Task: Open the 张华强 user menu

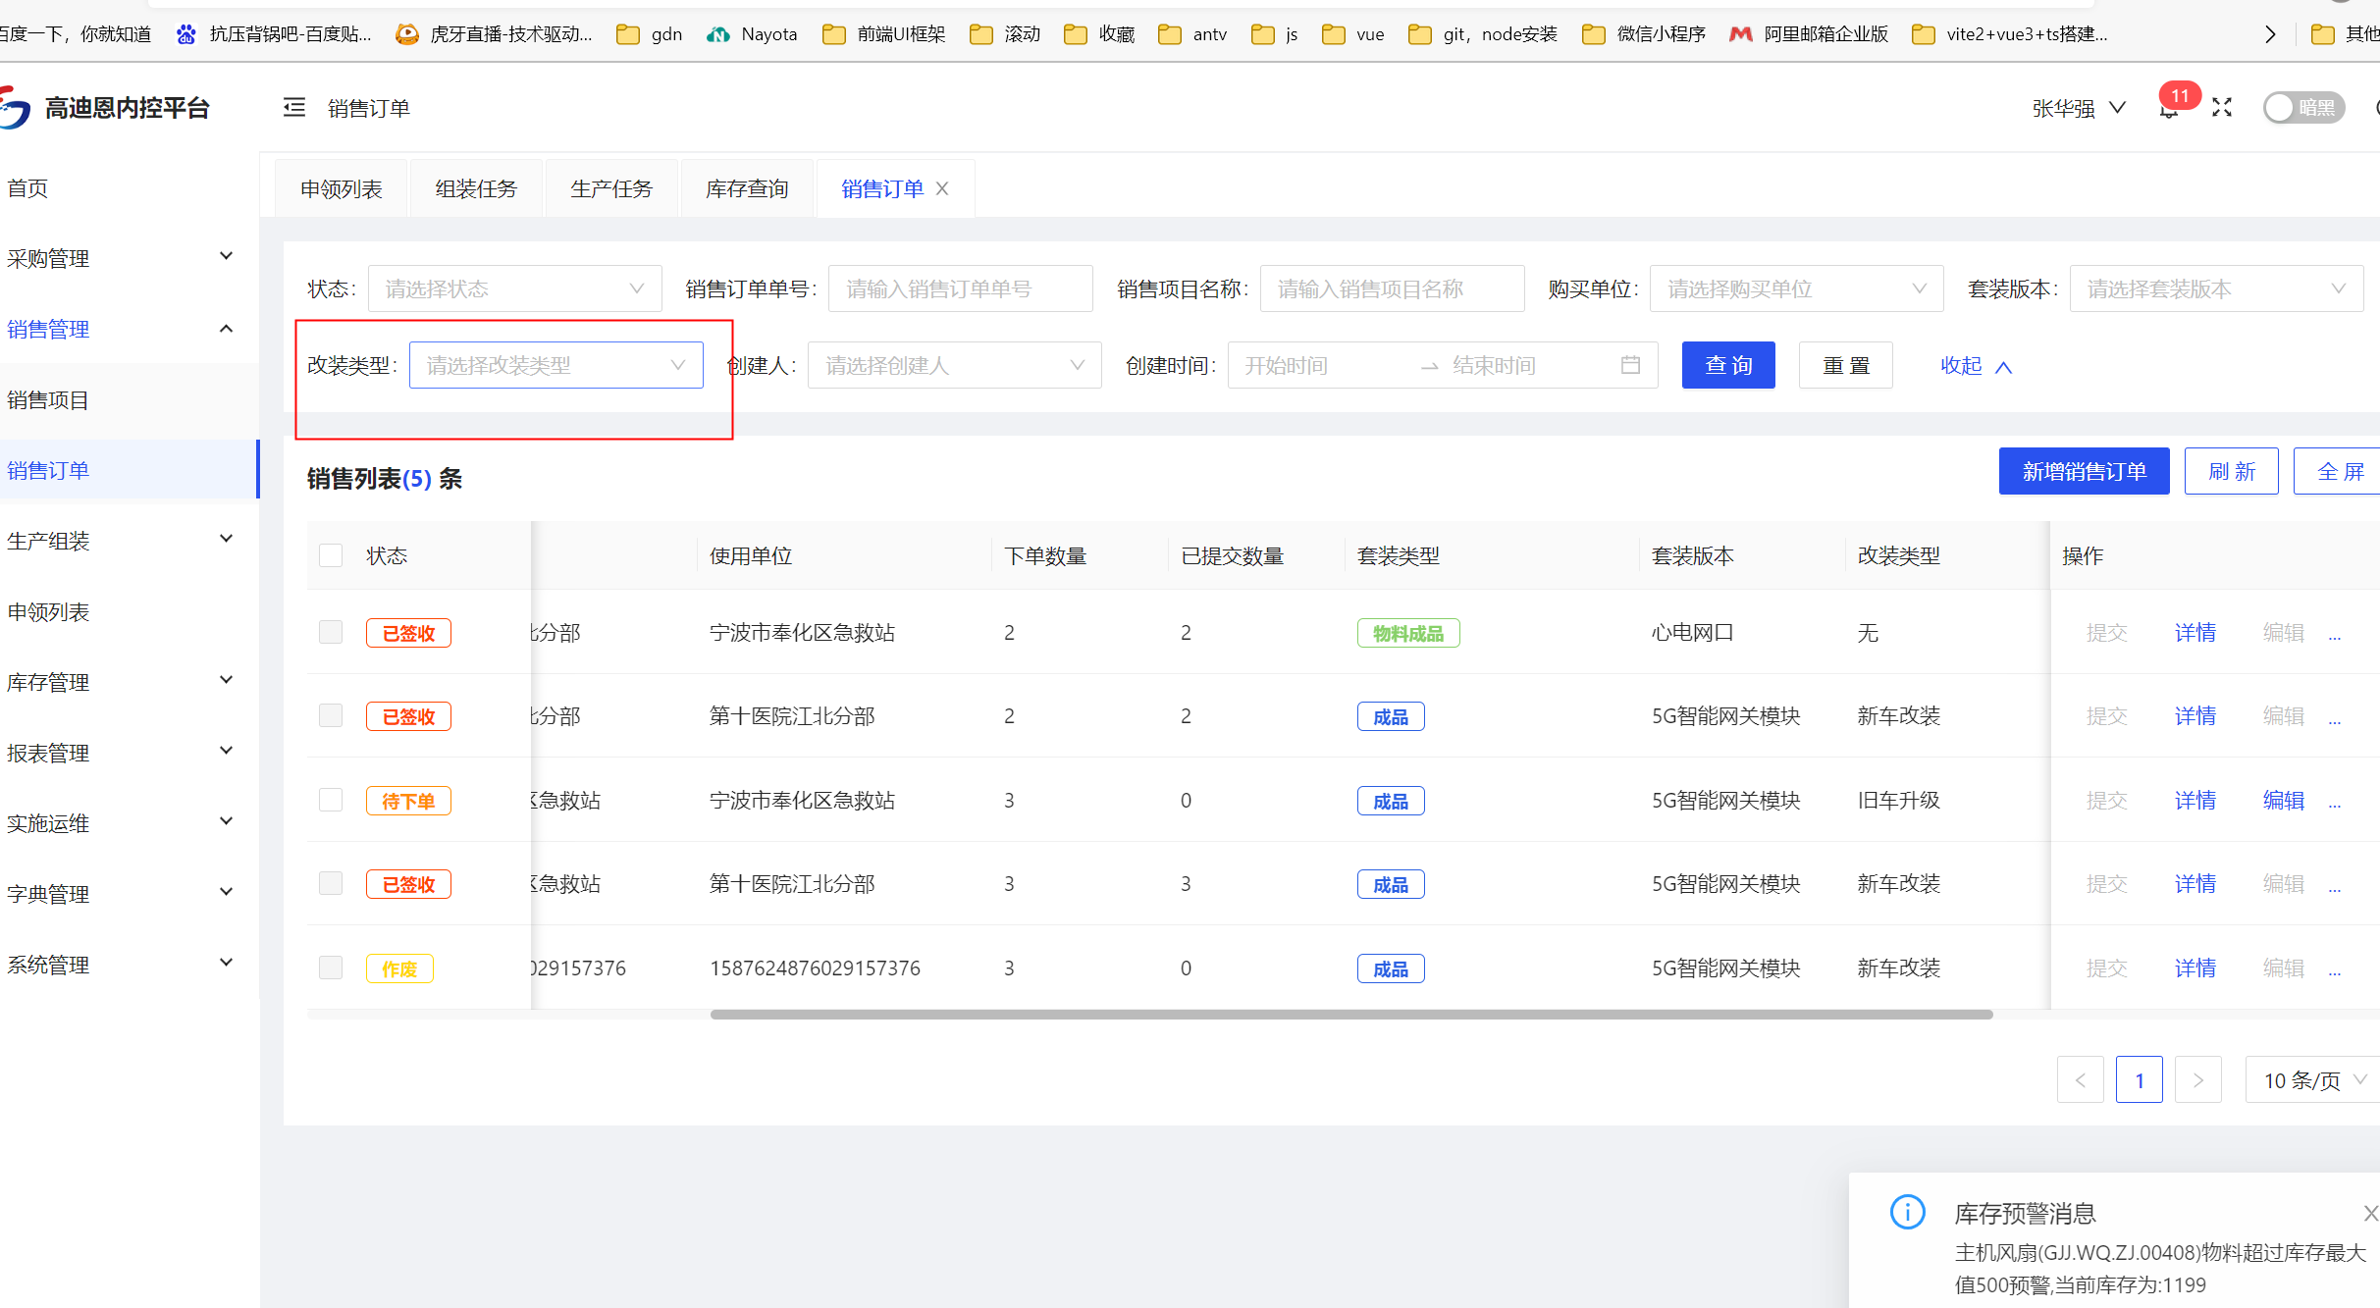Action: pos(2079,108)
